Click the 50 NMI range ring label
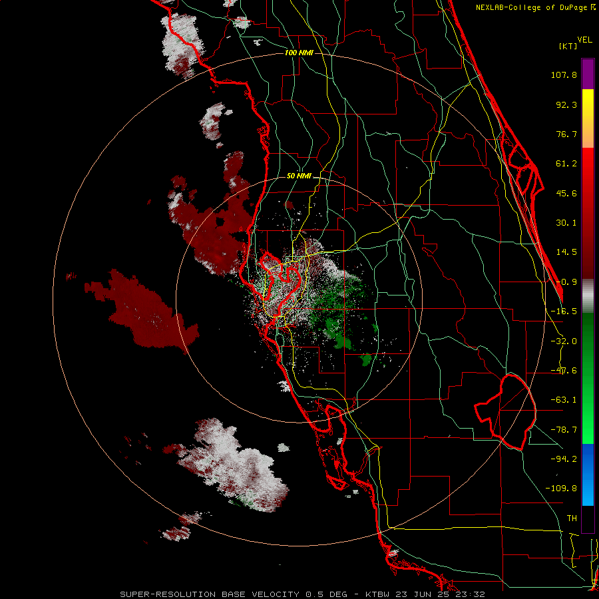599x599 pixels. click(299, 176)
